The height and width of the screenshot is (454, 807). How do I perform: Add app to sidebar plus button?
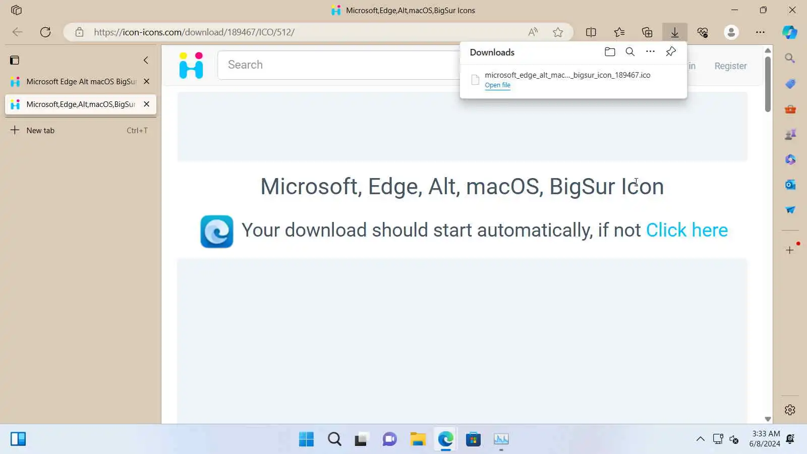point(790,250)
